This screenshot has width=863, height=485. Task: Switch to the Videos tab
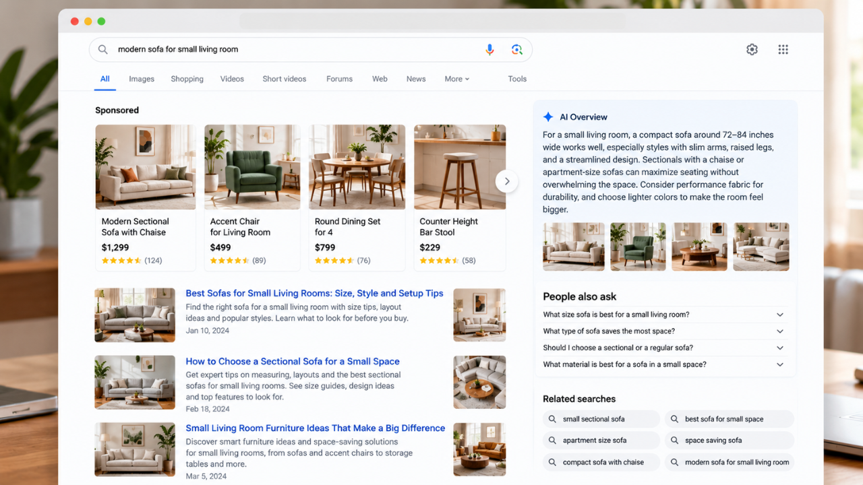(x=232, y=79)
